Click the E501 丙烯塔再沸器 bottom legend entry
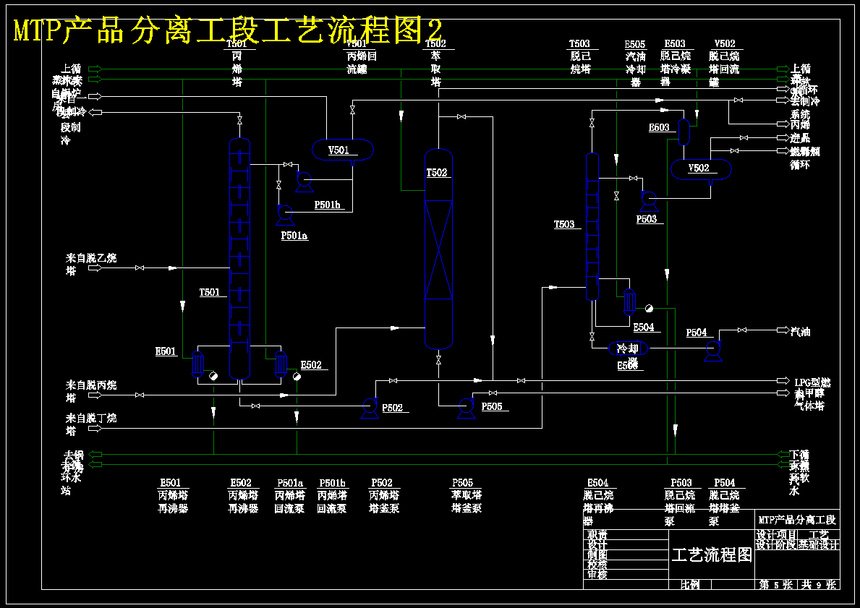This screenshot has width=860, height=608. tap(174, 496)
